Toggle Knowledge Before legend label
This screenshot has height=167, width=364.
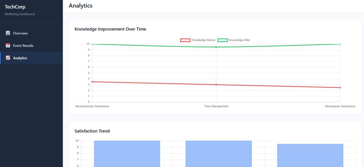(x=203, y=40)
